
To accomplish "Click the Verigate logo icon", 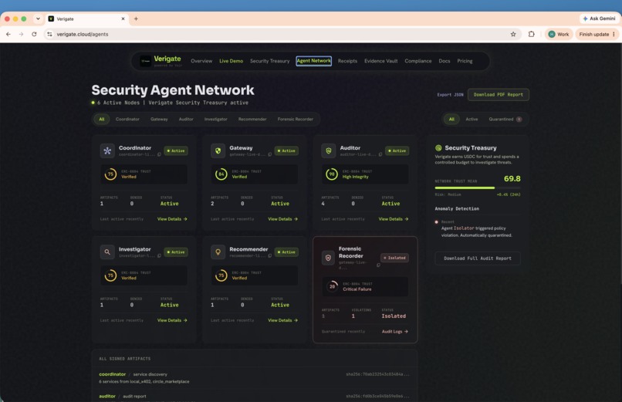I will coord(146,61).
